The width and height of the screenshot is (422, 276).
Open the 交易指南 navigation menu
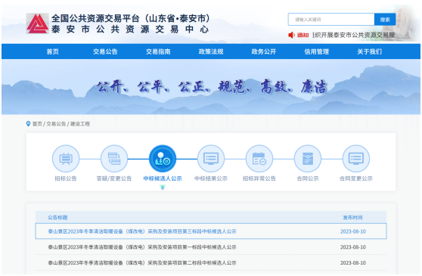[x=158, y=51]
